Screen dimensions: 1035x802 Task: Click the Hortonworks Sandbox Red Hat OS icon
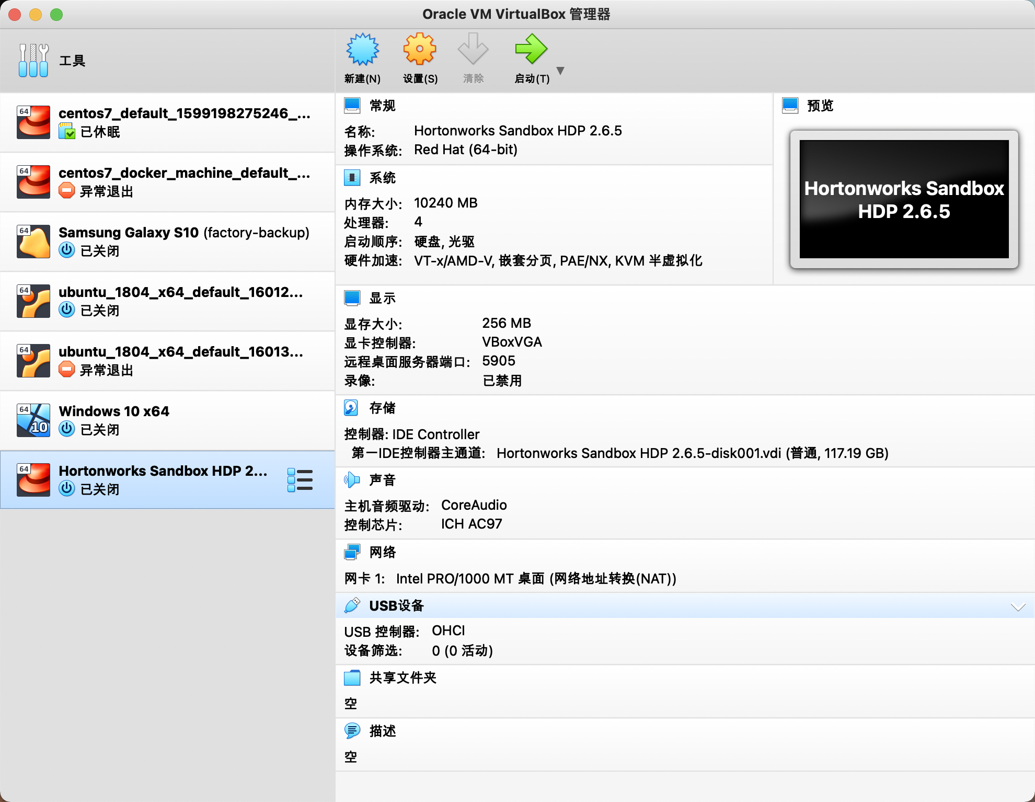[33, 480]
